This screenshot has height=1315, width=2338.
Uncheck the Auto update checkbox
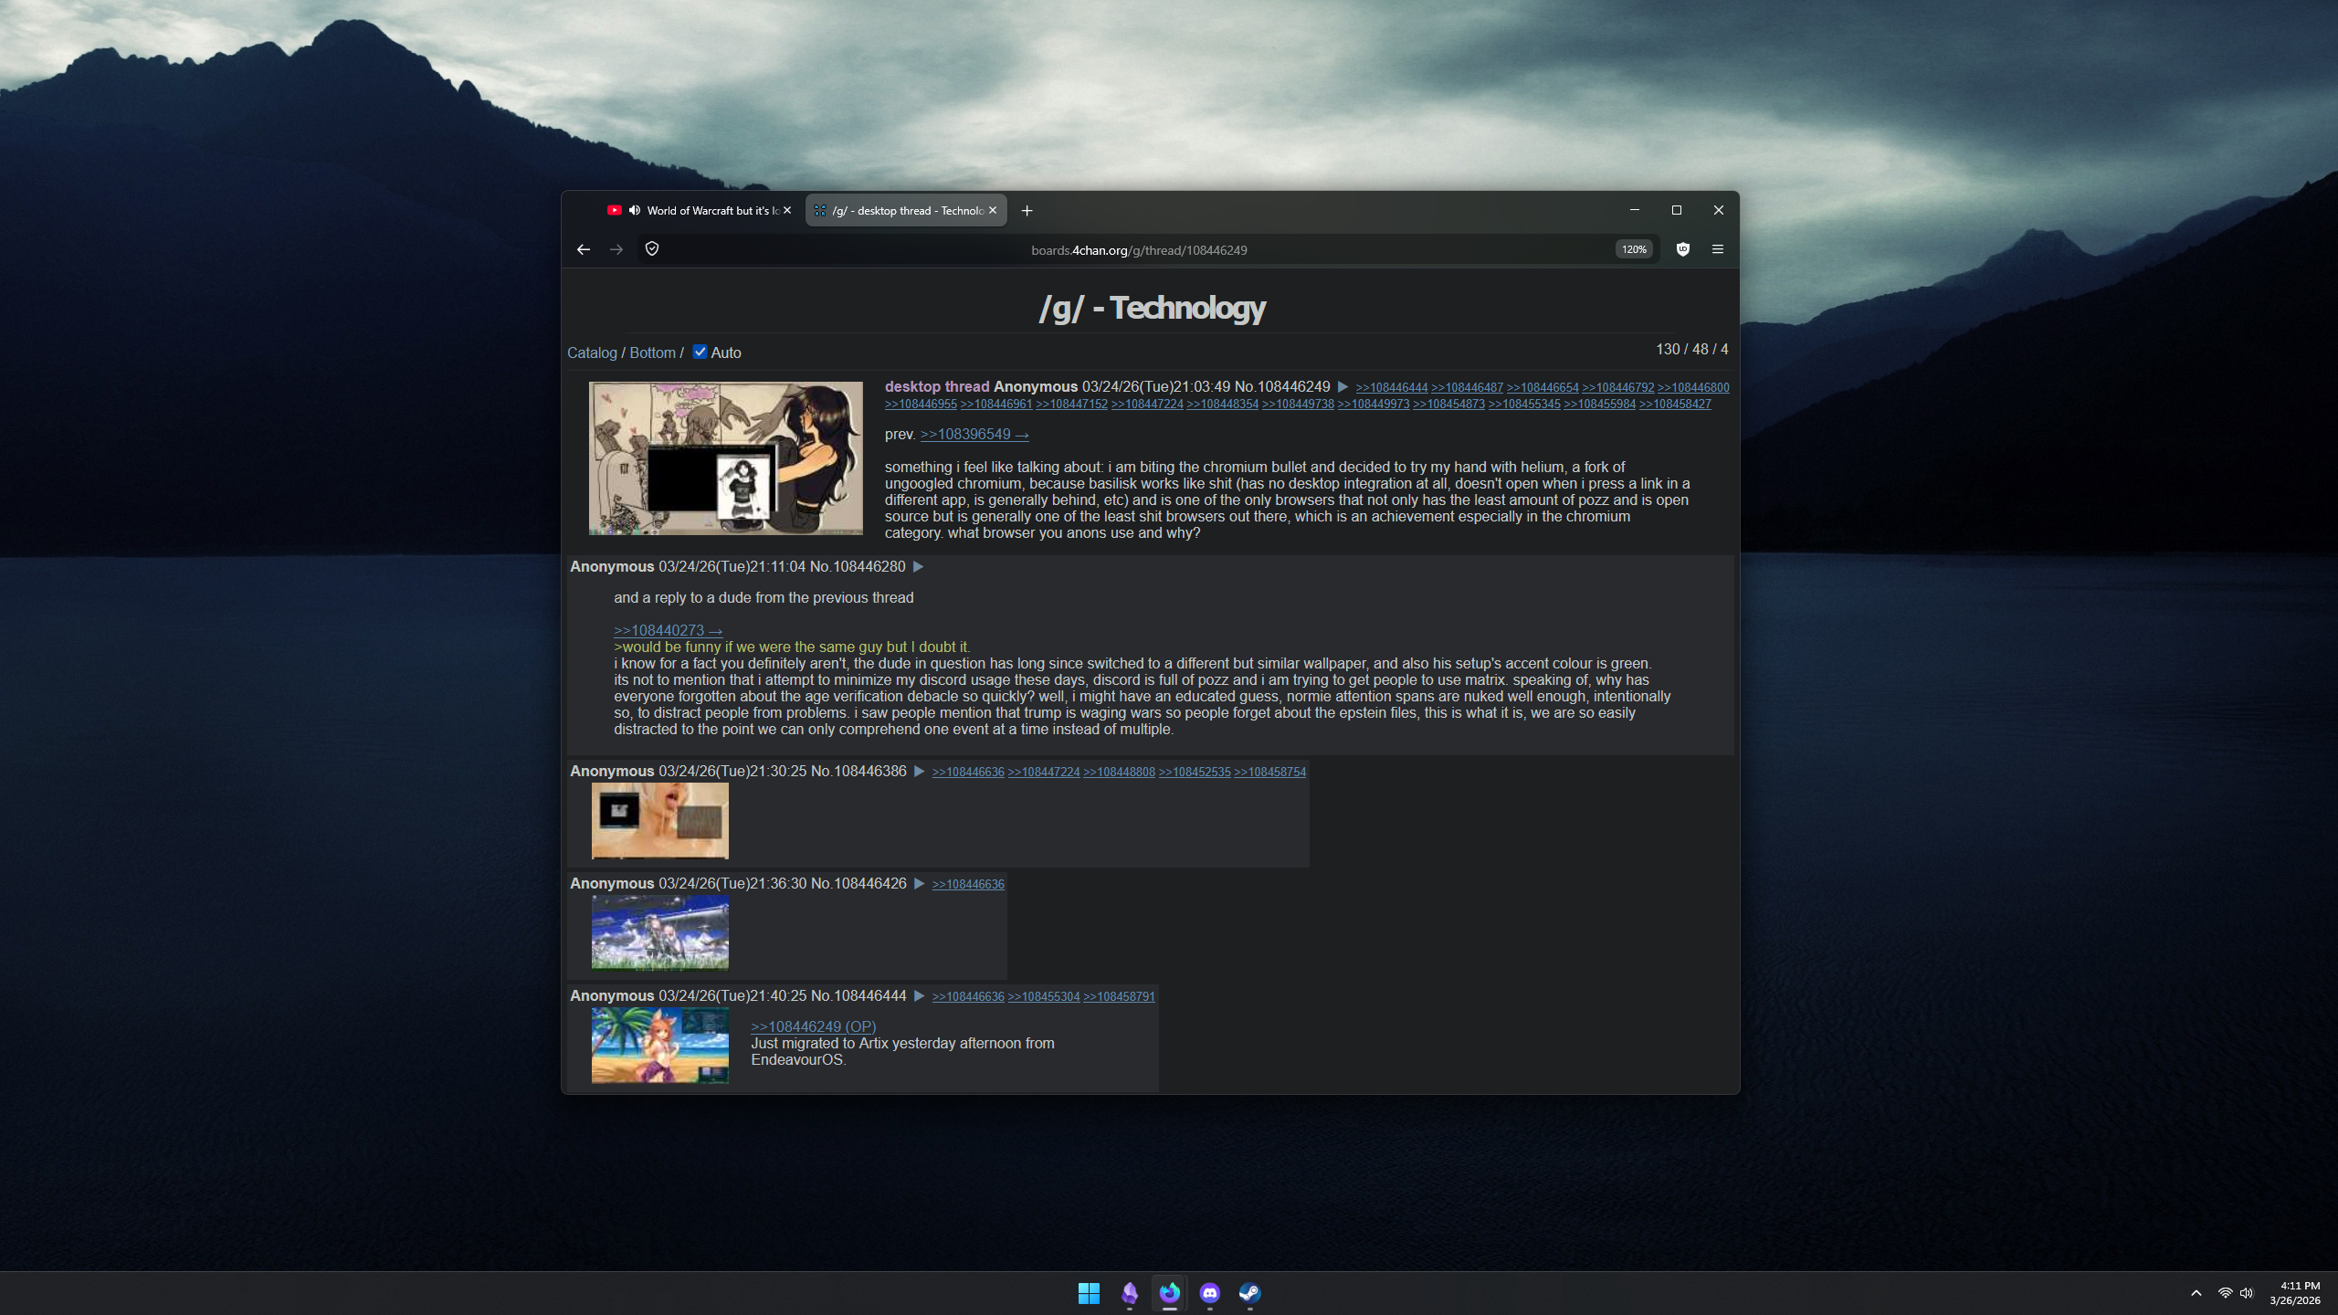700,352
